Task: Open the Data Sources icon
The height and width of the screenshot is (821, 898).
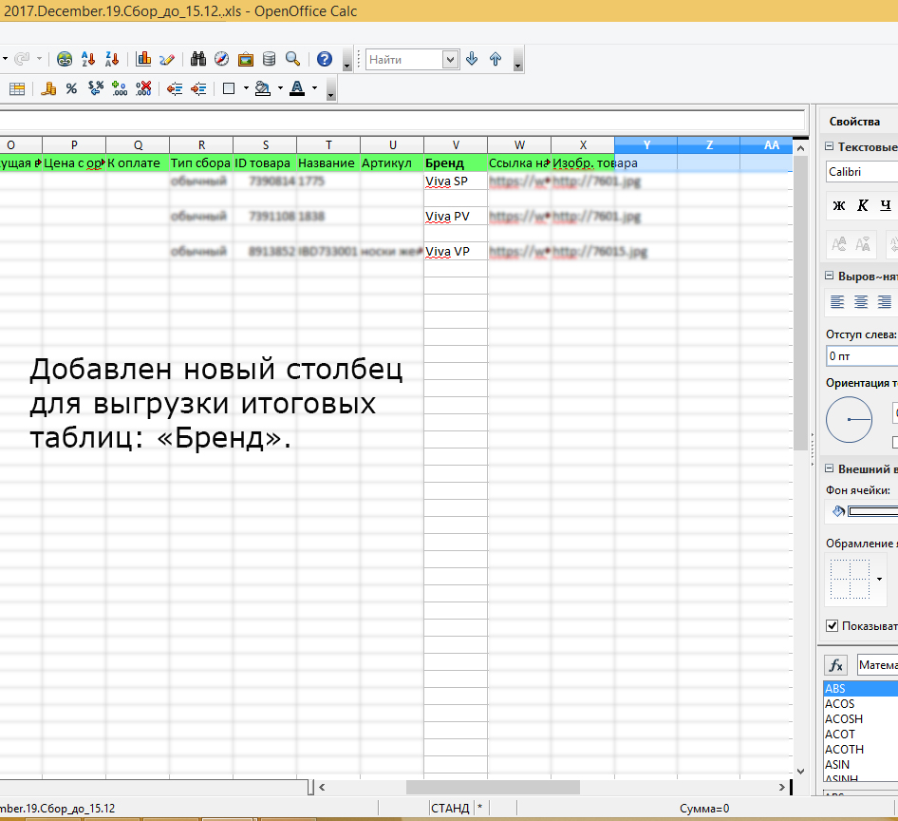Action: 269,59
